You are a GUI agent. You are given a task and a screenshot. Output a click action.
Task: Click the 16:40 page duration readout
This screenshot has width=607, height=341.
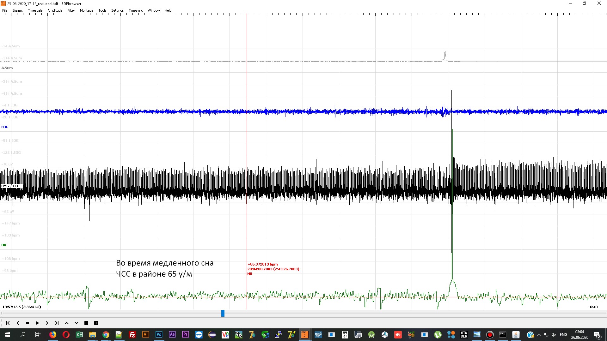click(593, 307)
